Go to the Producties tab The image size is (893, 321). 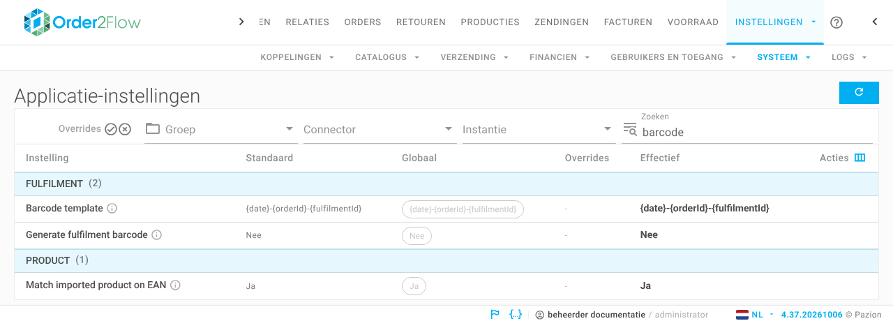490,22
